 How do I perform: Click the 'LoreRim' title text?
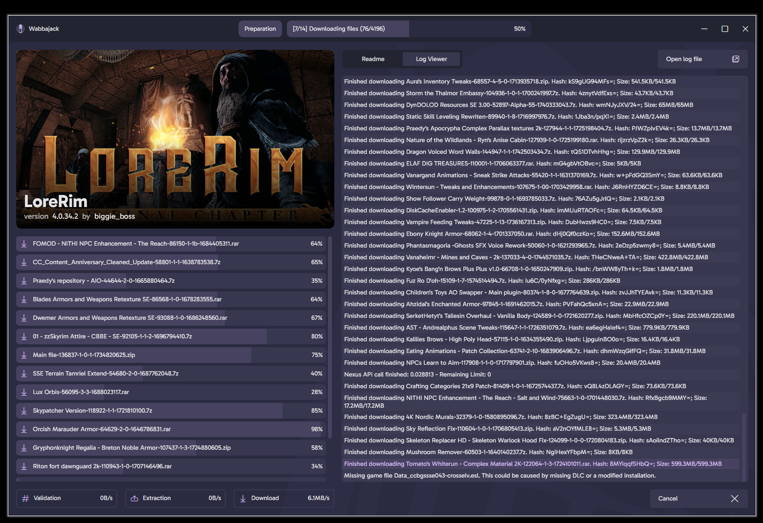coord(56,201)
